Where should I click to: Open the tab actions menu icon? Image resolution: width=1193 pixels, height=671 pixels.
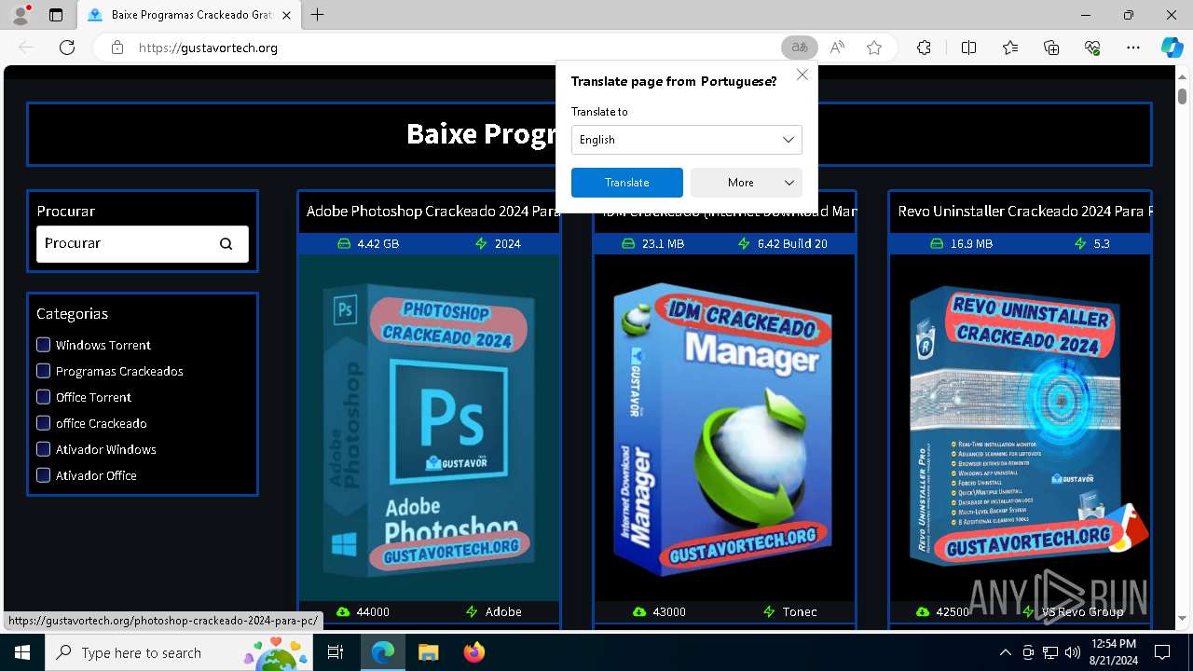[56, 15]
